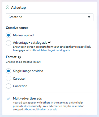Click the 'Your ad can appear with others' description
99x117 pixels.
click(48, 106)
